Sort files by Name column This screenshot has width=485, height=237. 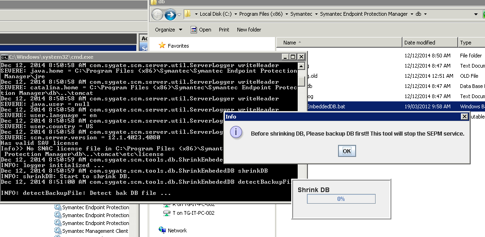coord(339,43)
